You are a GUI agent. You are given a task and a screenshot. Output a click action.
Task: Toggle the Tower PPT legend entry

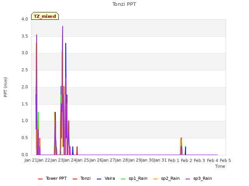point(53,179)
